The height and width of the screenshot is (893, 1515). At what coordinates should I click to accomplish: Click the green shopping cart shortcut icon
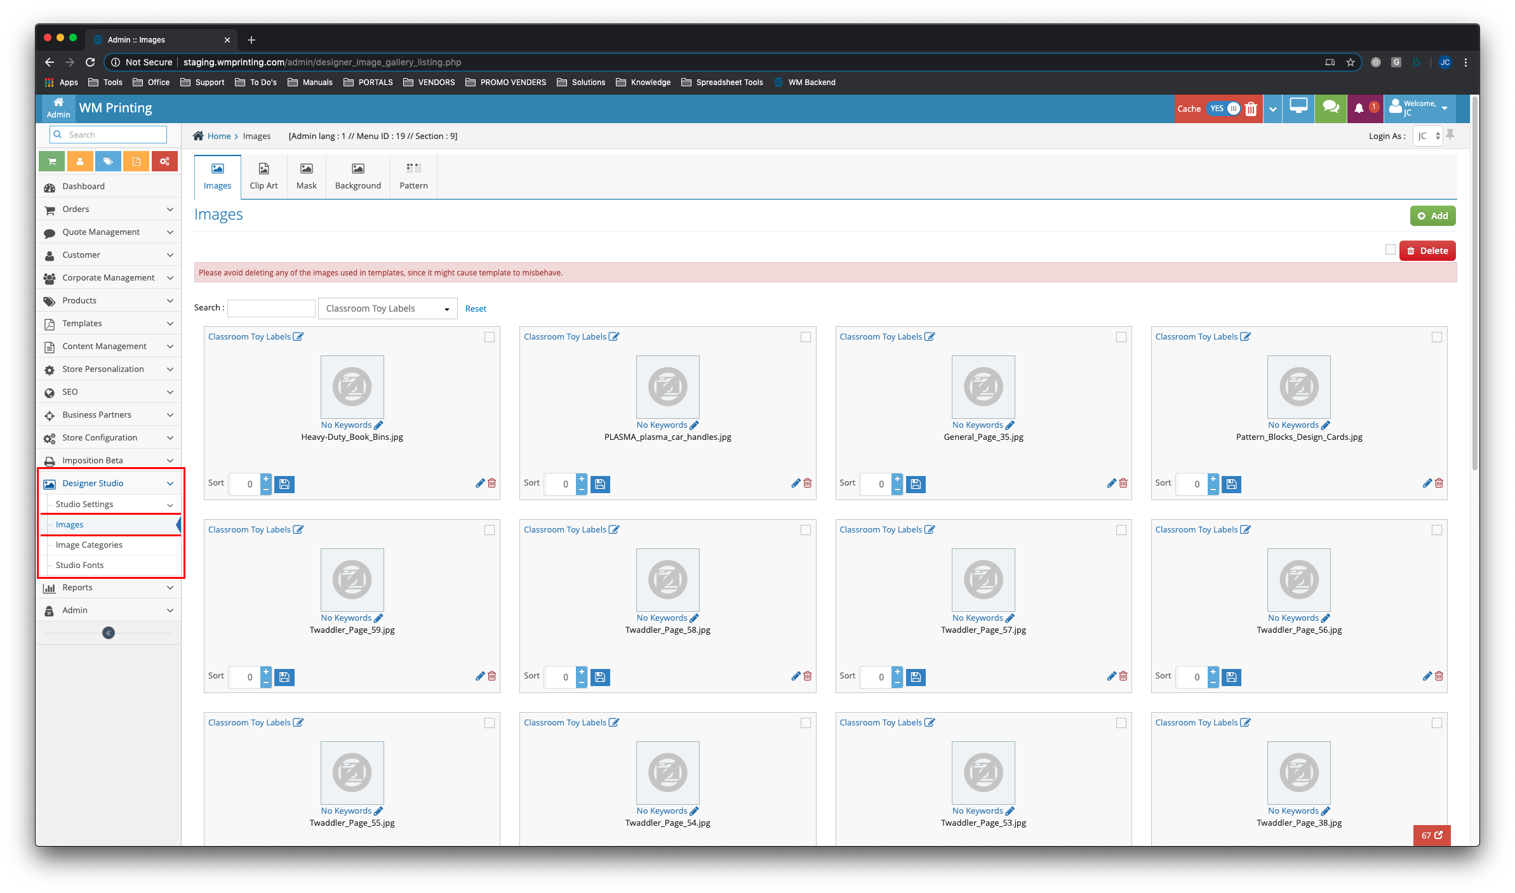(52, 161)
